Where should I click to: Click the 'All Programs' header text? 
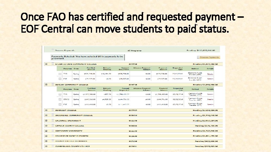point(134,51)
